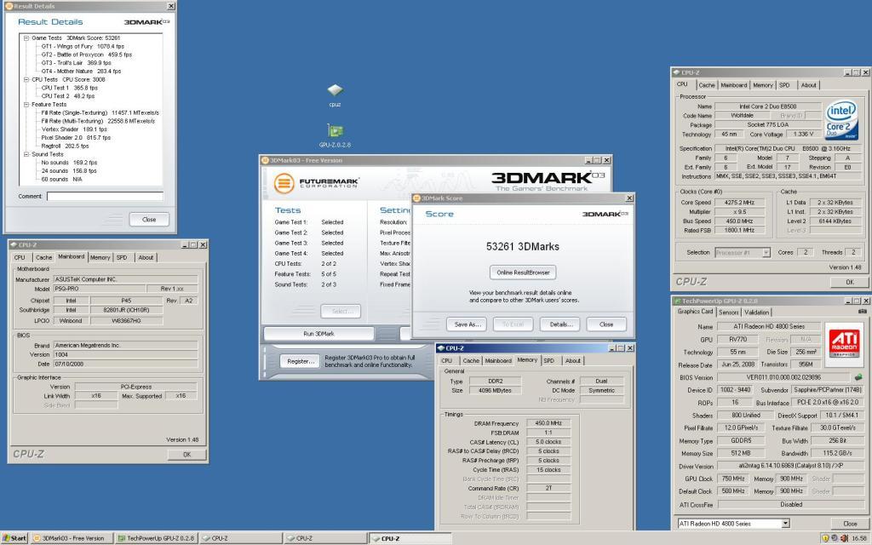Image resolution: width=872 pixels, height=545 pixels.
Task: Select 'Fill Rate (Multi-Texturing)' tree row
Action: [98, 121]
